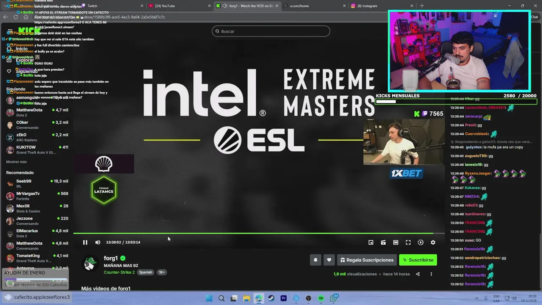The image size is (542, 305).
Task: Open OBS Studio from taskbar
Action: pyautogui.click(x=309, y=299)
